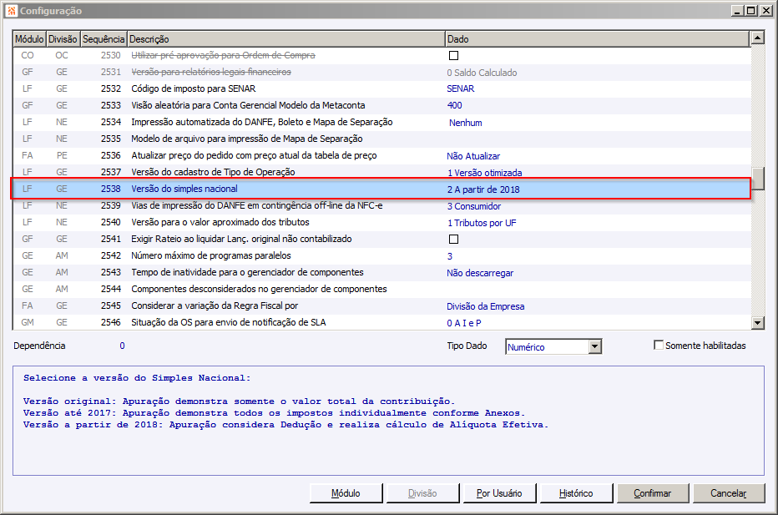Click the Divisão da Empresa value
Image resolution: width=778 pixels, height=515 pixels.
tap(485, 306)
